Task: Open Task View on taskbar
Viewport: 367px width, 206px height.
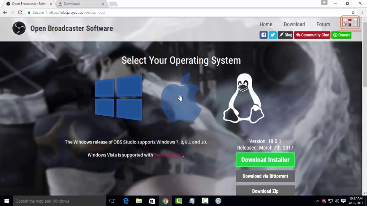Action: point(112,201)
